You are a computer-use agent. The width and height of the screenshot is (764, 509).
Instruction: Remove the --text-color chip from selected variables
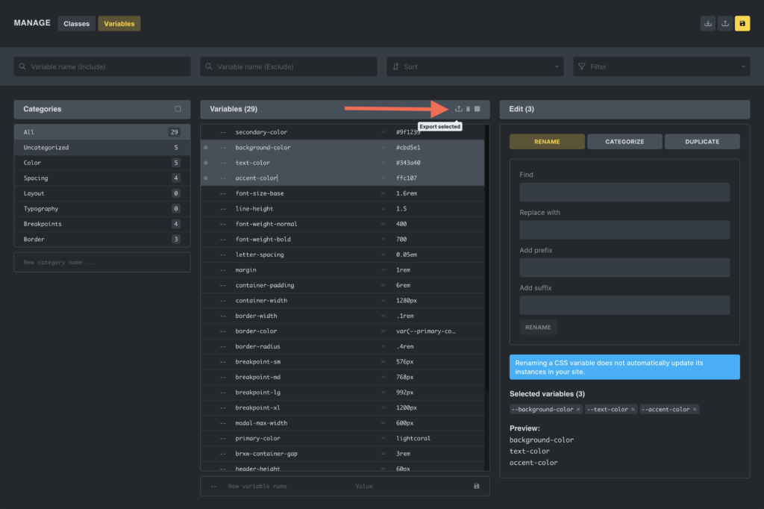point(633,410)
